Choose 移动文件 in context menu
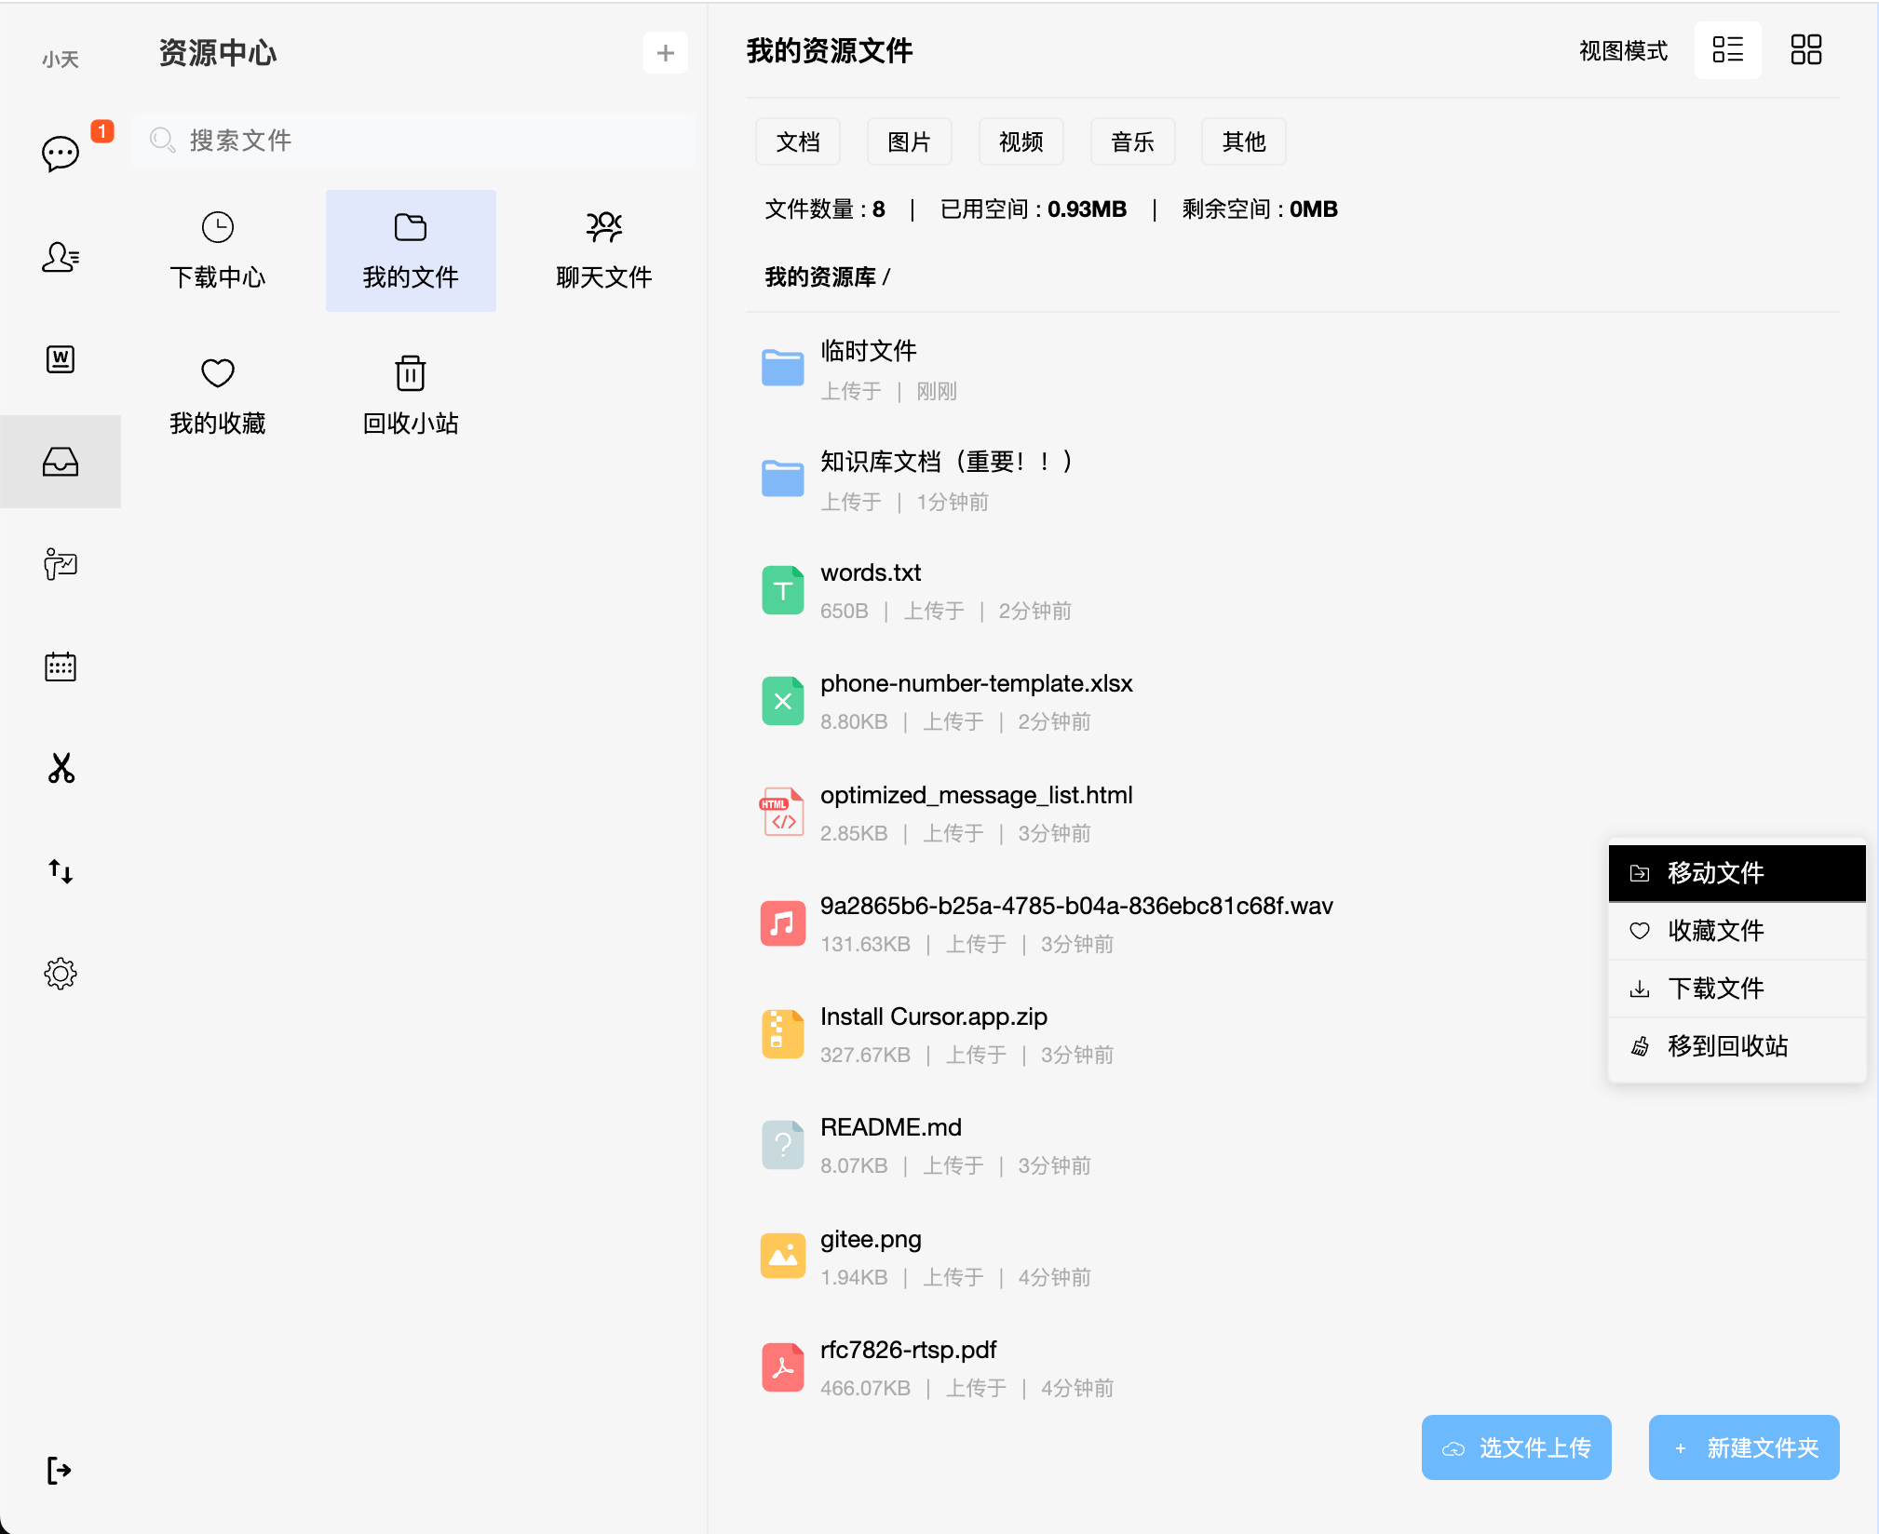Screen dimensions: 1879x1534 (x=1737, y=873)
